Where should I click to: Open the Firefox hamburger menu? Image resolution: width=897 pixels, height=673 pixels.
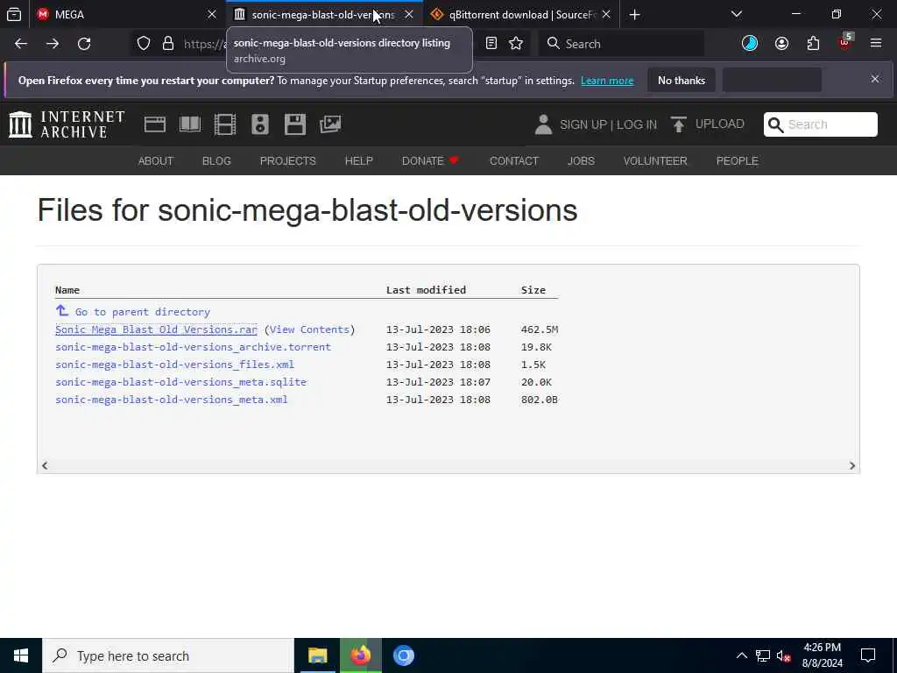pyautogui.click(x=876, y=43)
